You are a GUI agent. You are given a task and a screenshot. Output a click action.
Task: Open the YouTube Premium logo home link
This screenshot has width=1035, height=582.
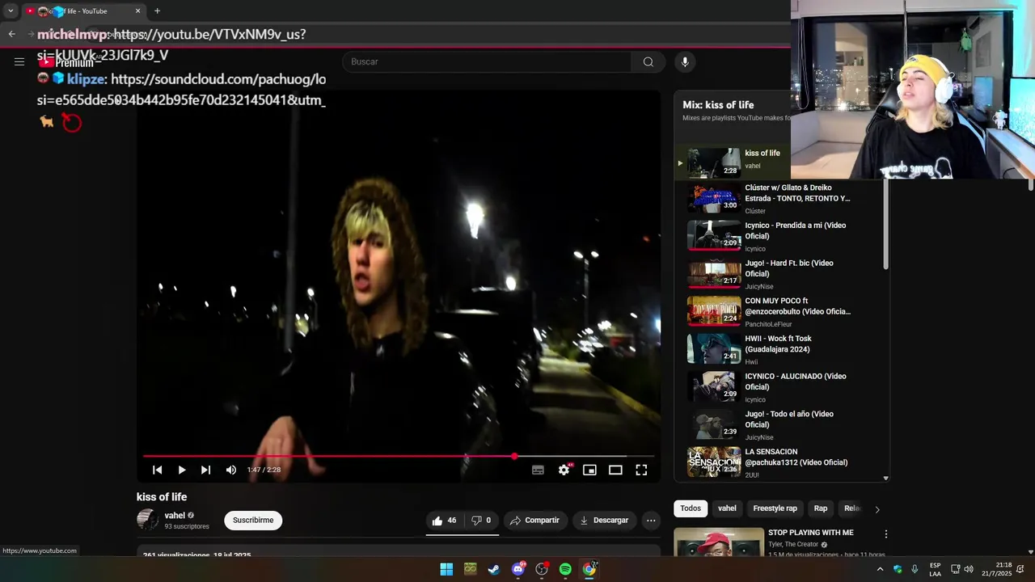coord(66,62)
